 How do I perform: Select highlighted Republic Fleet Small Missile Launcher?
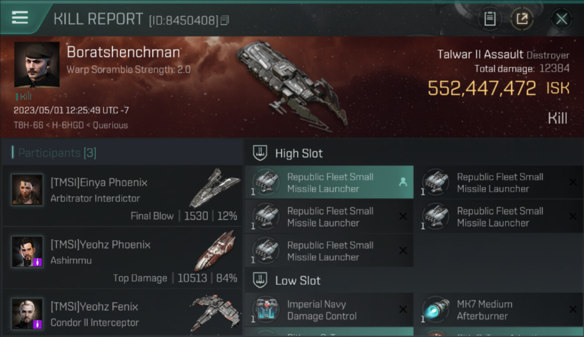(329, 182)
